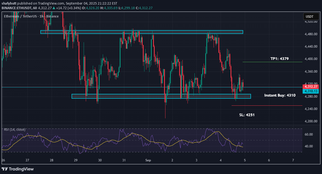Click the +14.72 (+0.34%) change value
The image size is (322, 174).
tap(68, 8)
